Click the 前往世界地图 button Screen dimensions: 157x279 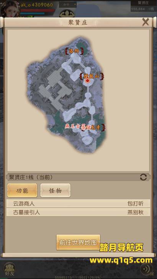point(78,242)
